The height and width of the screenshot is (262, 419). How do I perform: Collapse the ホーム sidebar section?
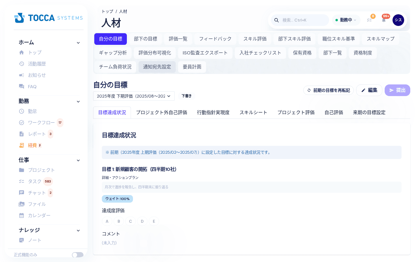[78, 43]
